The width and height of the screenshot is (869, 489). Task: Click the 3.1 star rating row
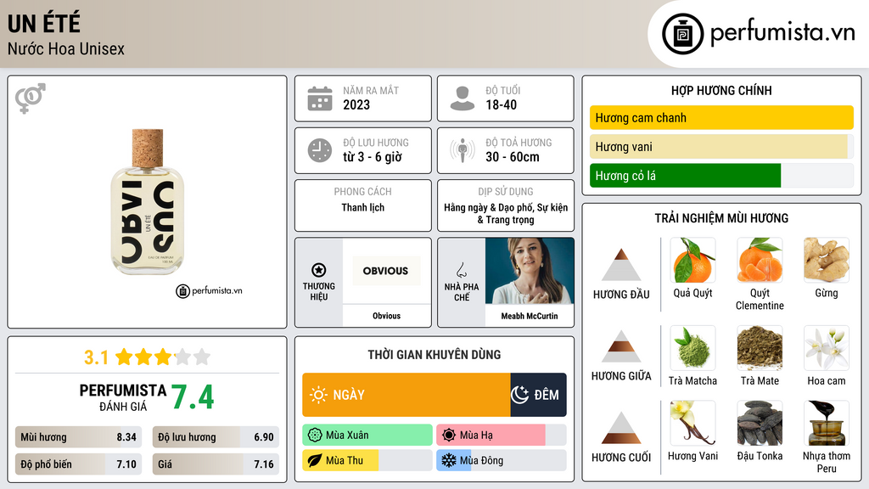[148, 357]
